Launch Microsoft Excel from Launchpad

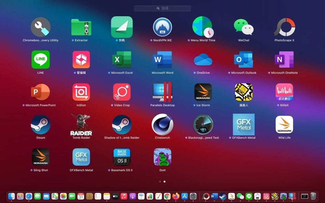122,60
